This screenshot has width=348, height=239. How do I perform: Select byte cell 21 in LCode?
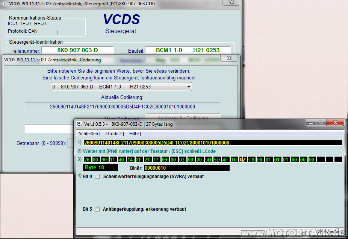coord(147,160)
